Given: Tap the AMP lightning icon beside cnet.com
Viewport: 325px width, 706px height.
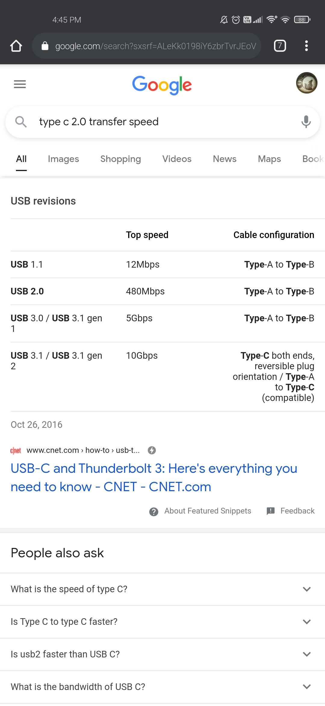Looking at the screenshot, I should [x=152, y=450].
